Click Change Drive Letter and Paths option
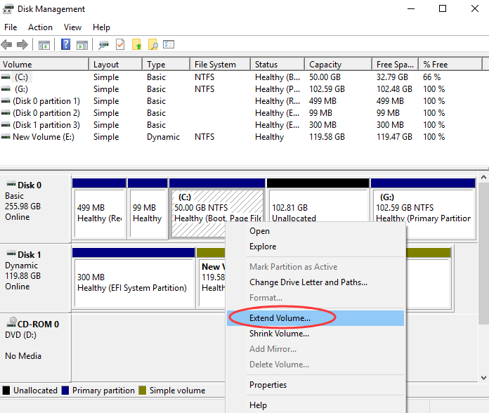The height and width of the screenshot is (413, 489). click(308, 282)
